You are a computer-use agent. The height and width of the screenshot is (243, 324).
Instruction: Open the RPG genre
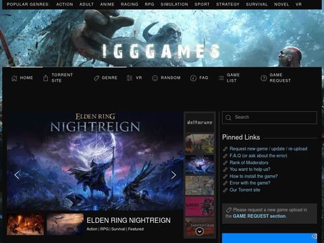pyautogui.click(x=149, y=4)
